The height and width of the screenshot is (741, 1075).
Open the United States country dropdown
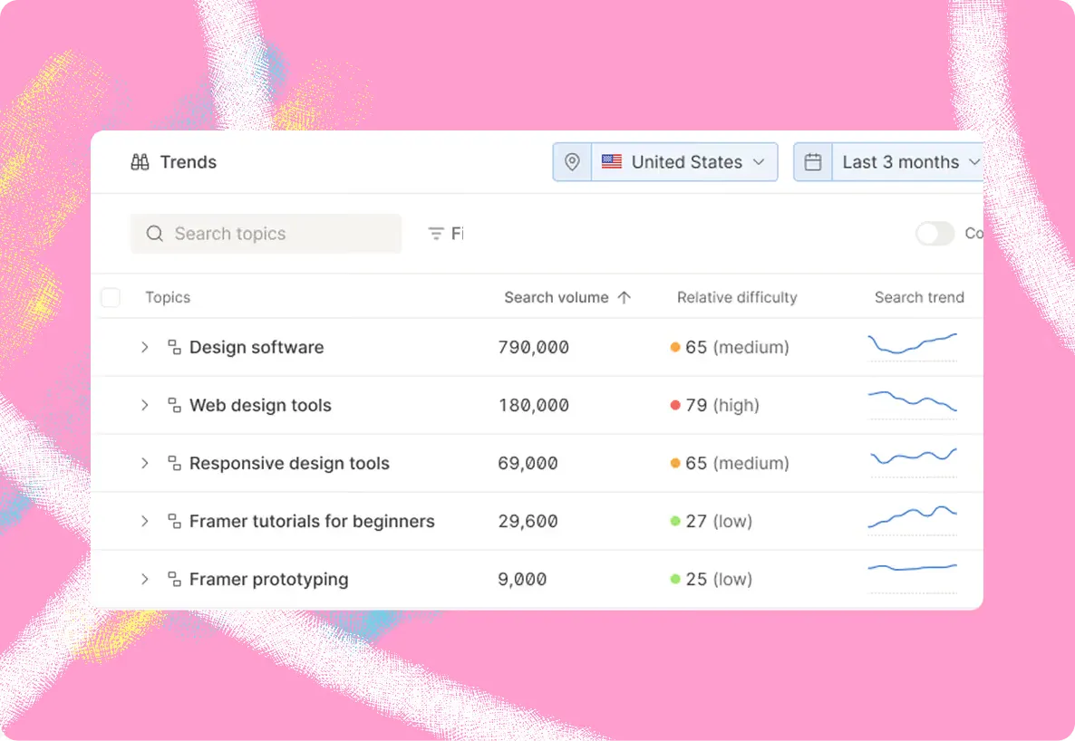[x=684, y=162]
